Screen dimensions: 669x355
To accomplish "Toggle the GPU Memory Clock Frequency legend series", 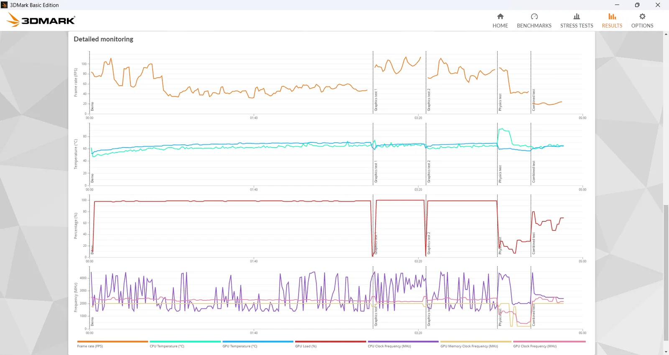I will [x=476, y=344].
